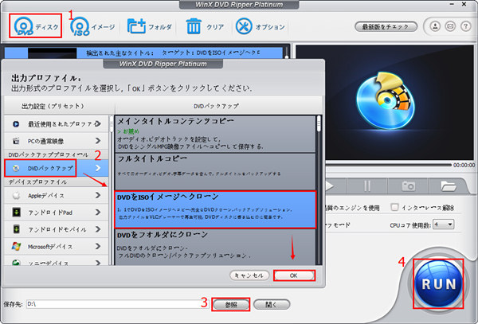
Task: Open the CPU core count dropdown
Action: click(444, 224)
